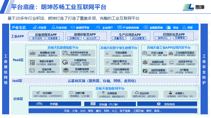Click the 工业微服务资源池 icon

coord(171,53)
